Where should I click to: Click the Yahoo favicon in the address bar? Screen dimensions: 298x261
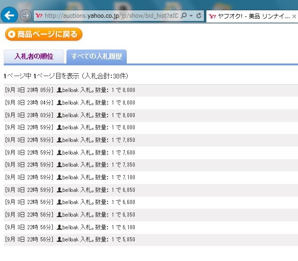tap(39, 15)
